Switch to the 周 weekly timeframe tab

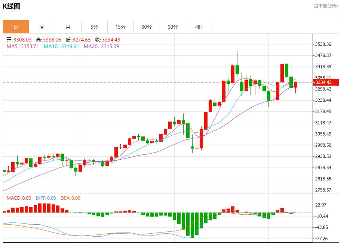tap(42, 27)
